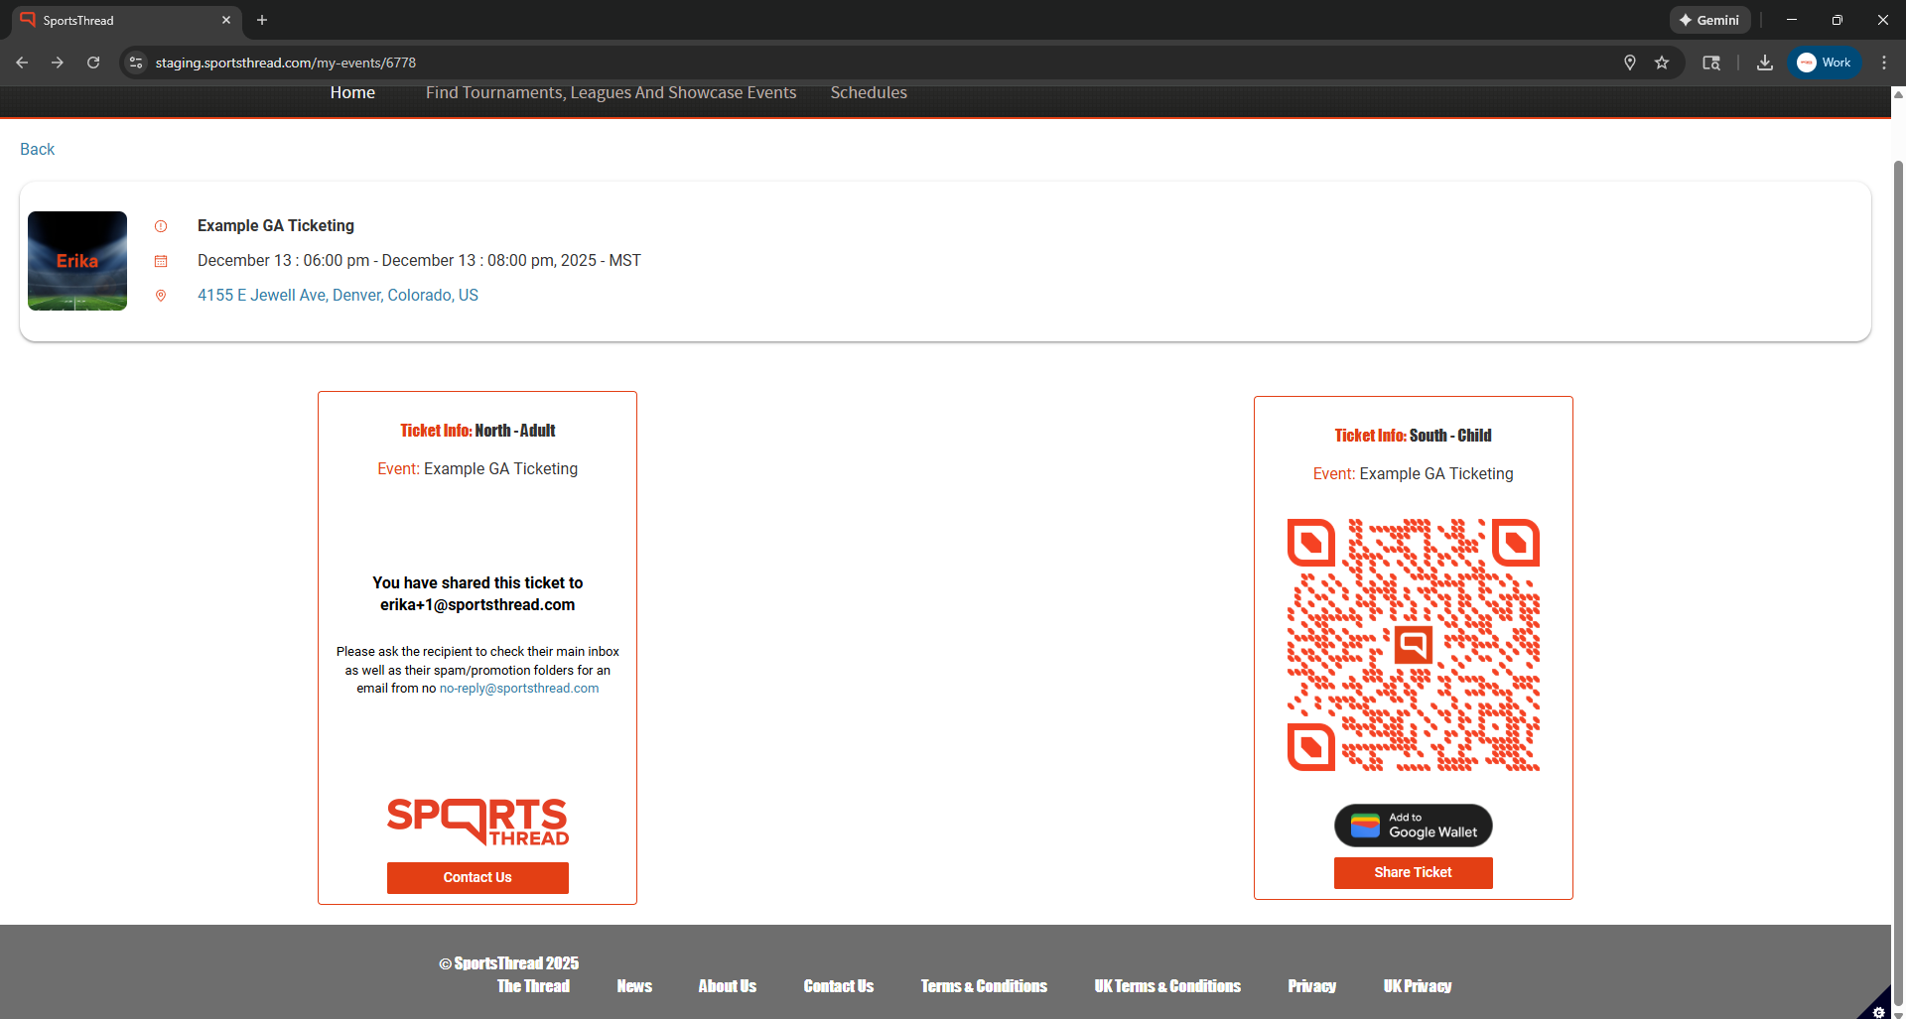Add ticket to Google Wallet
The width and height of the screenshot is (1906, 1019).
1414,826
